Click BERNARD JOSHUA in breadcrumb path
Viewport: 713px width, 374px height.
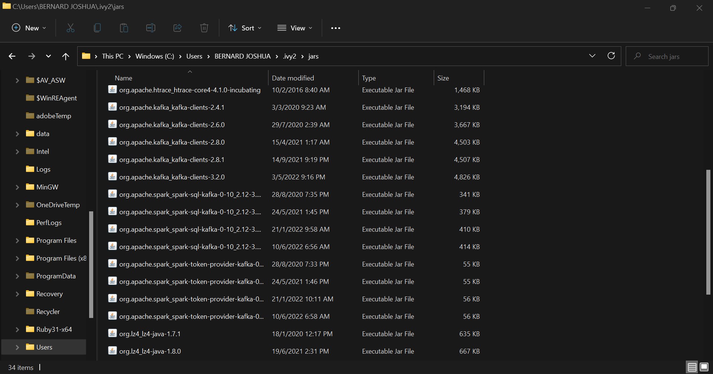tap(242, 56)
